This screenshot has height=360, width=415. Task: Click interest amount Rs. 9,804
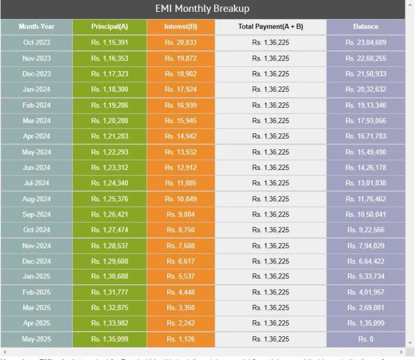coord(181,214)
